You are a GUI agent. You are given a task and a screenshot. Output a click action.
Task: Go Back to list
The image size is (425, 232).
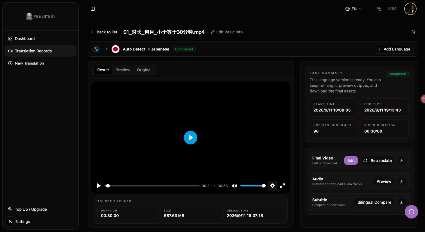104,32
